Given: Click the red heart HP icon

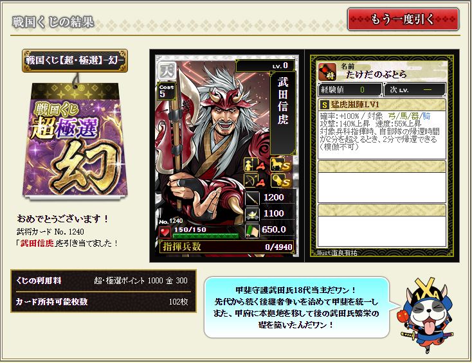Looking at the screenshot, I should click(x=165, y=232).
